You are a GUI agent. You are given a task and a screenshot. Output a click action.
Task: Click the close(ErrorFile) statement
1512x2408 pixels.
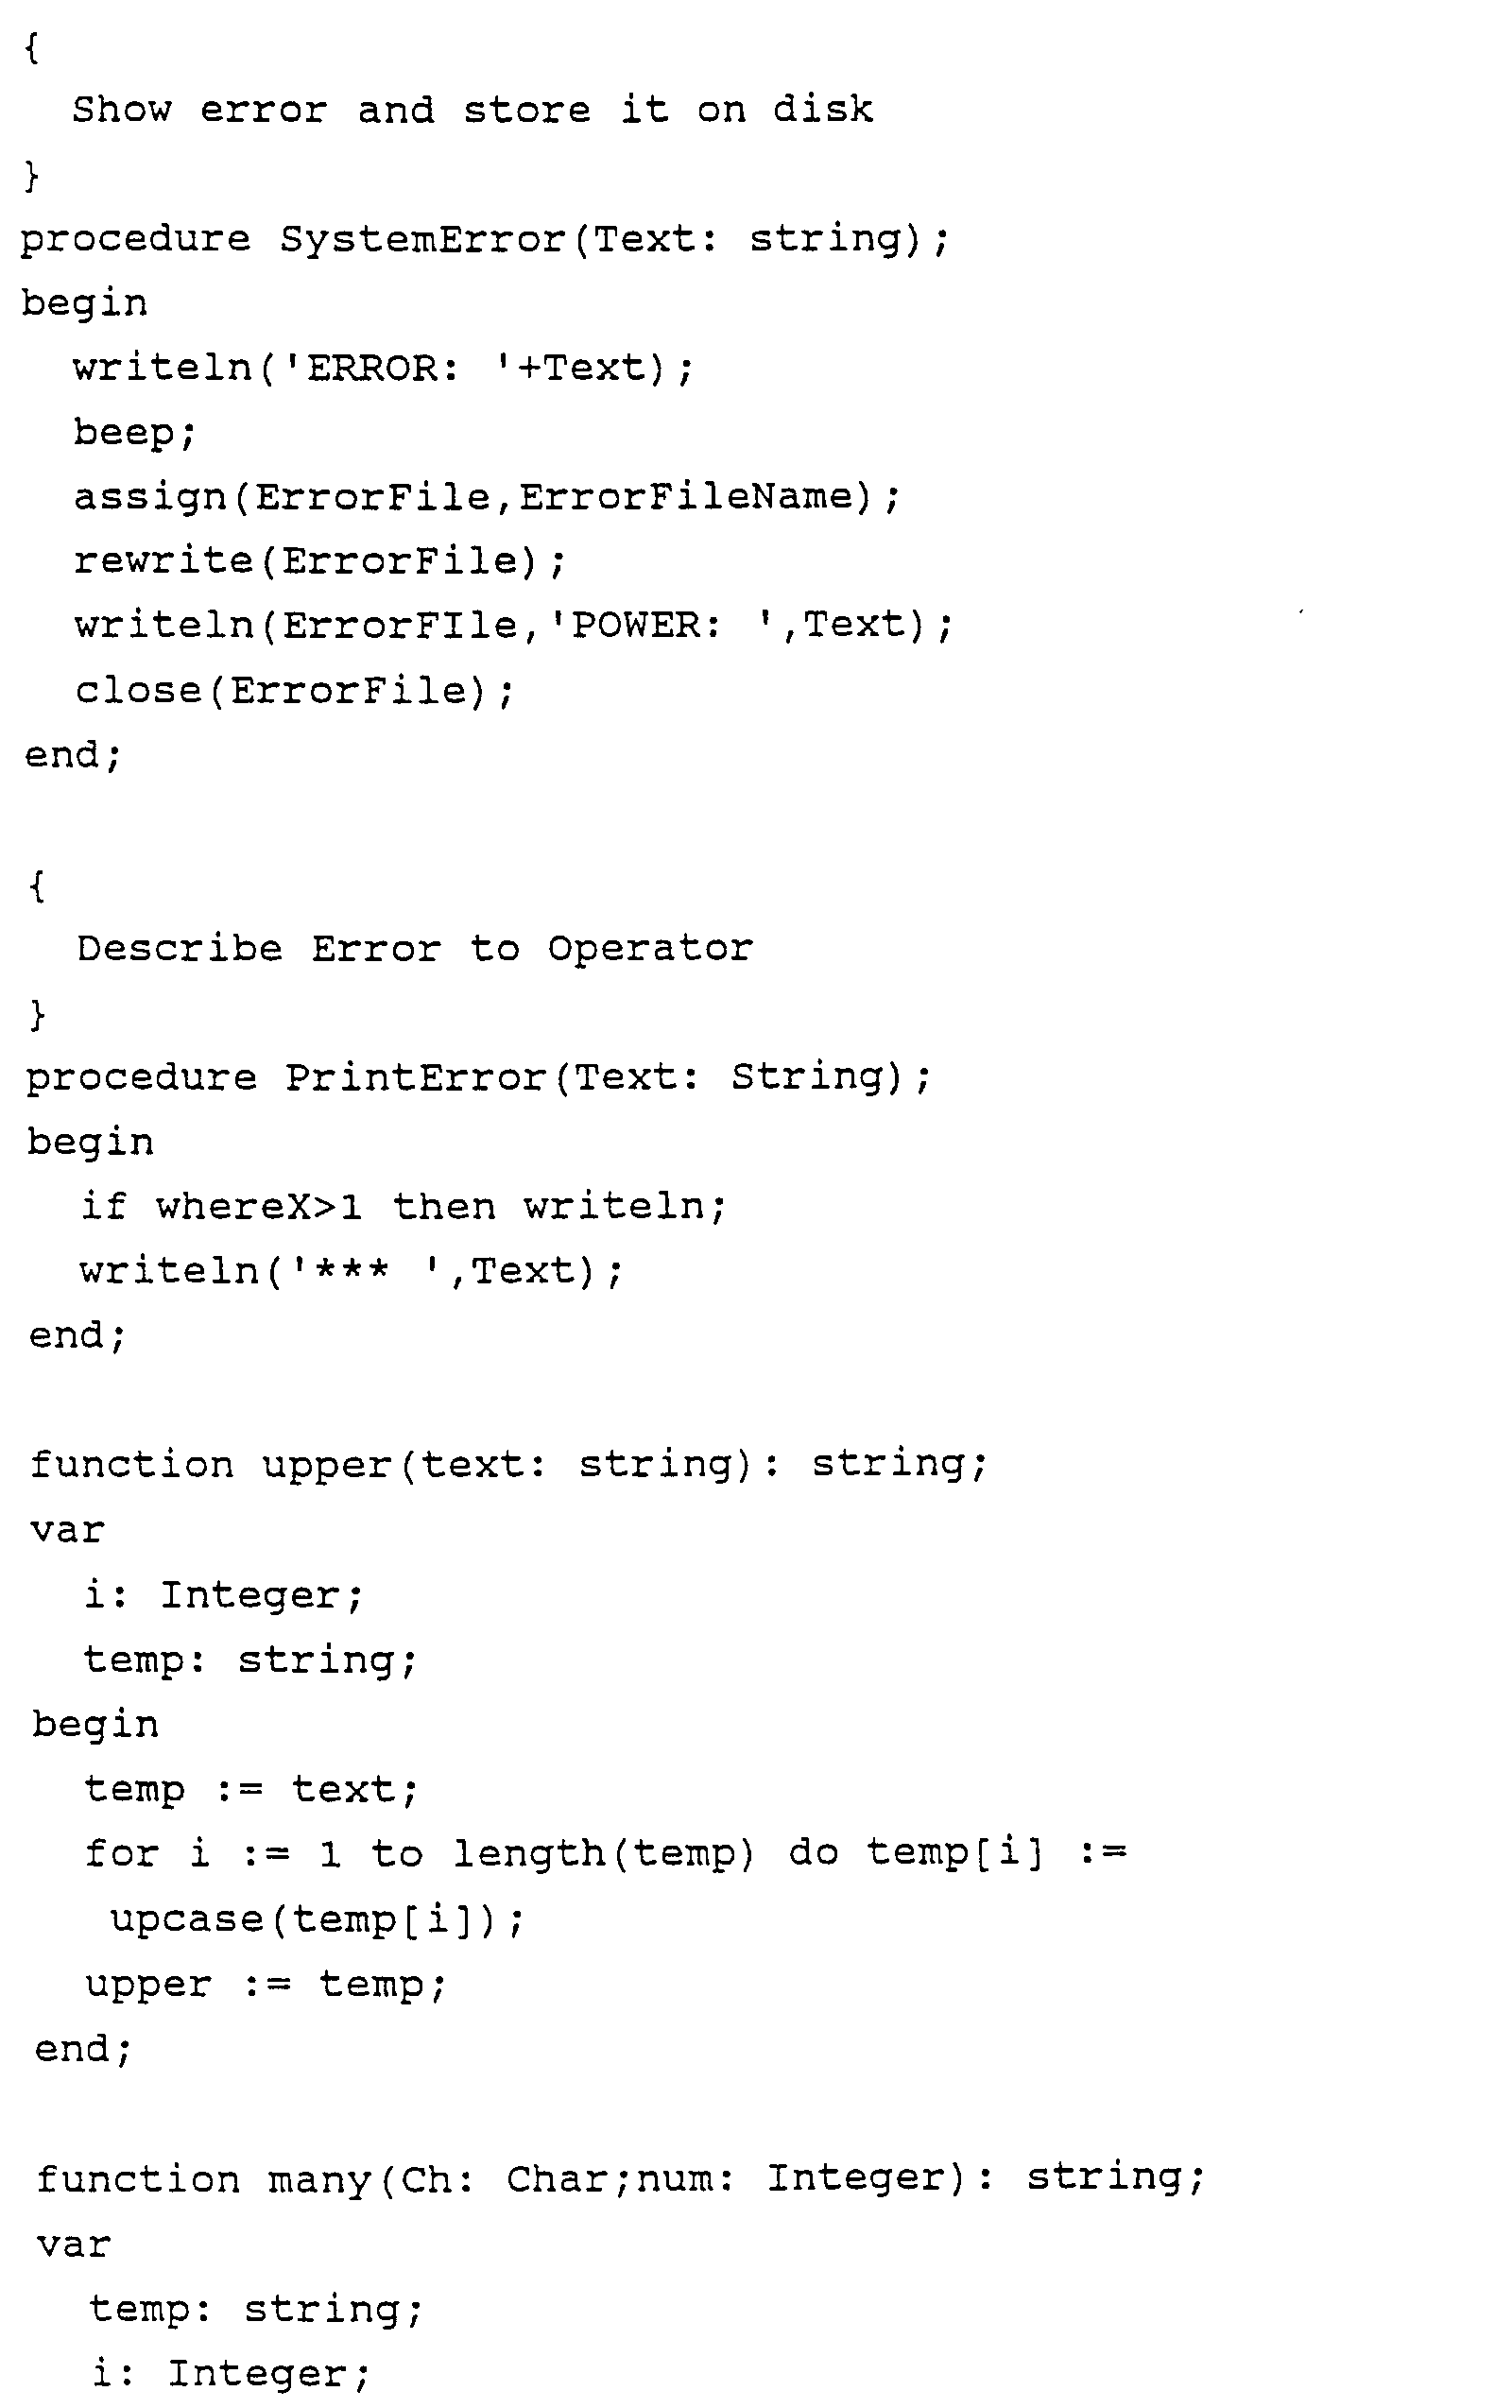(x=295, y=691)
